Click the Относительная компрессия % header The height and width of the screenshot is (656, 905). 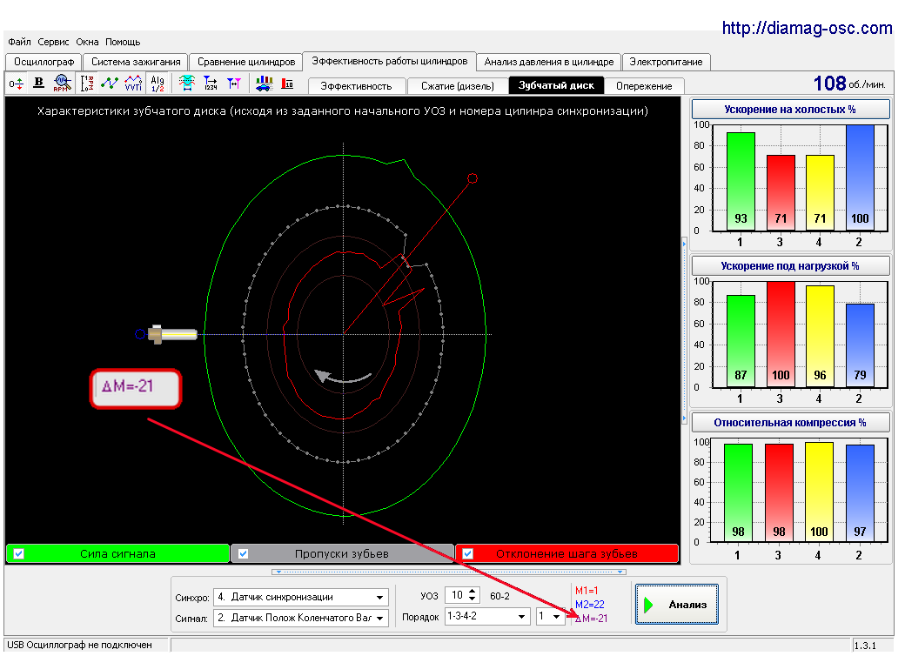(x=790, y=422)
